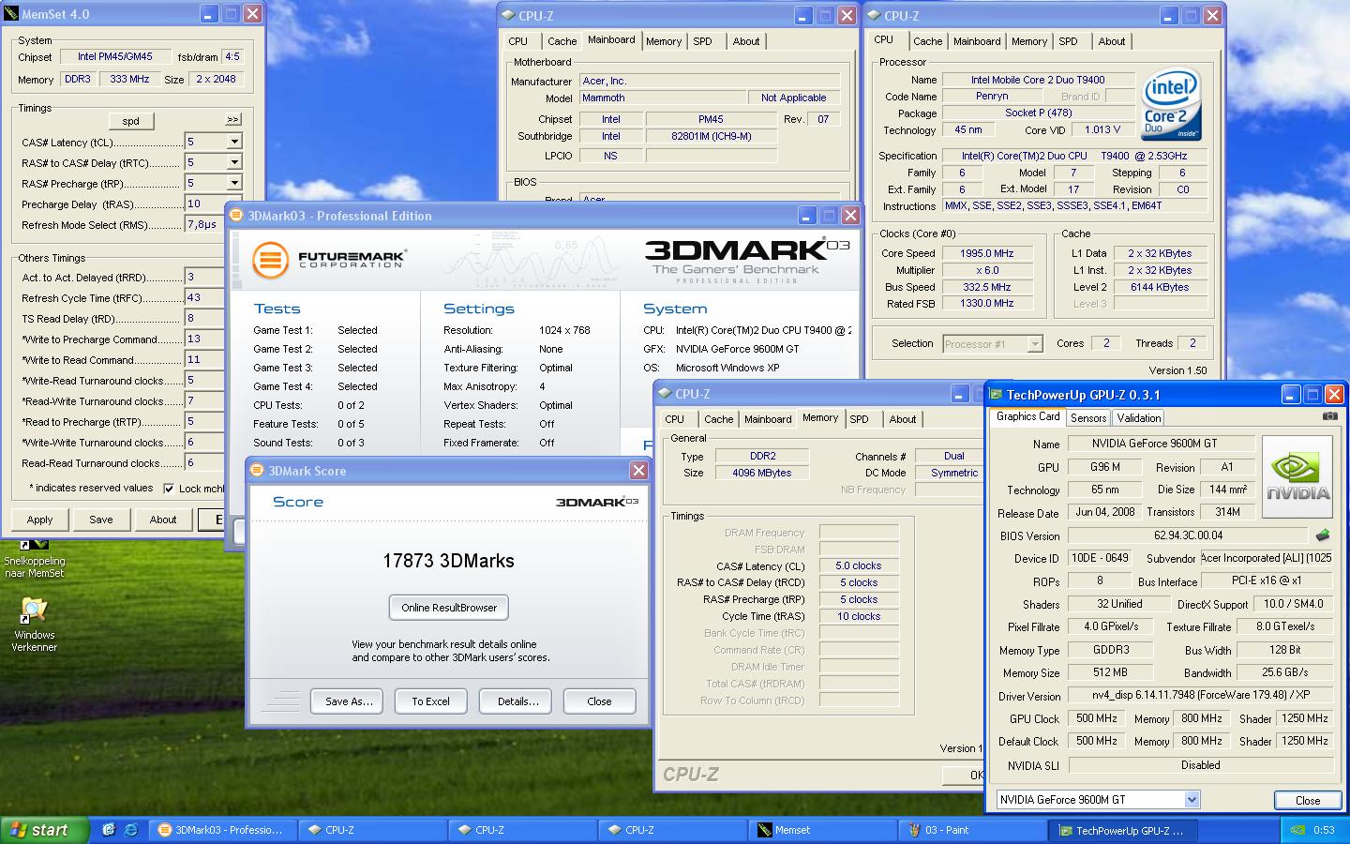Open the GPU selection dropdown in GPU-Z
Screen dimensions: 1350x844
tap(1192, 800)
